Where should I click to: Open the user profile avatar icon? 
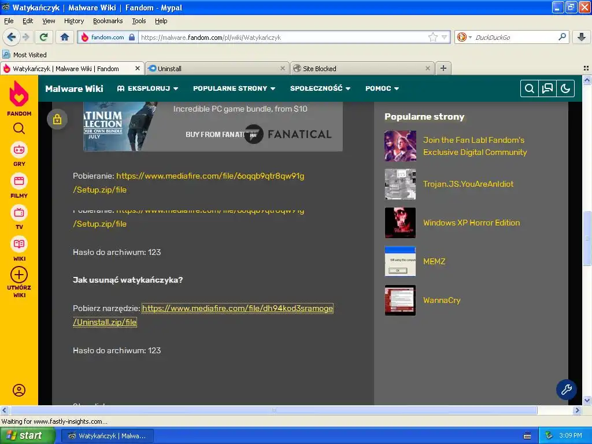click(19, 390)
